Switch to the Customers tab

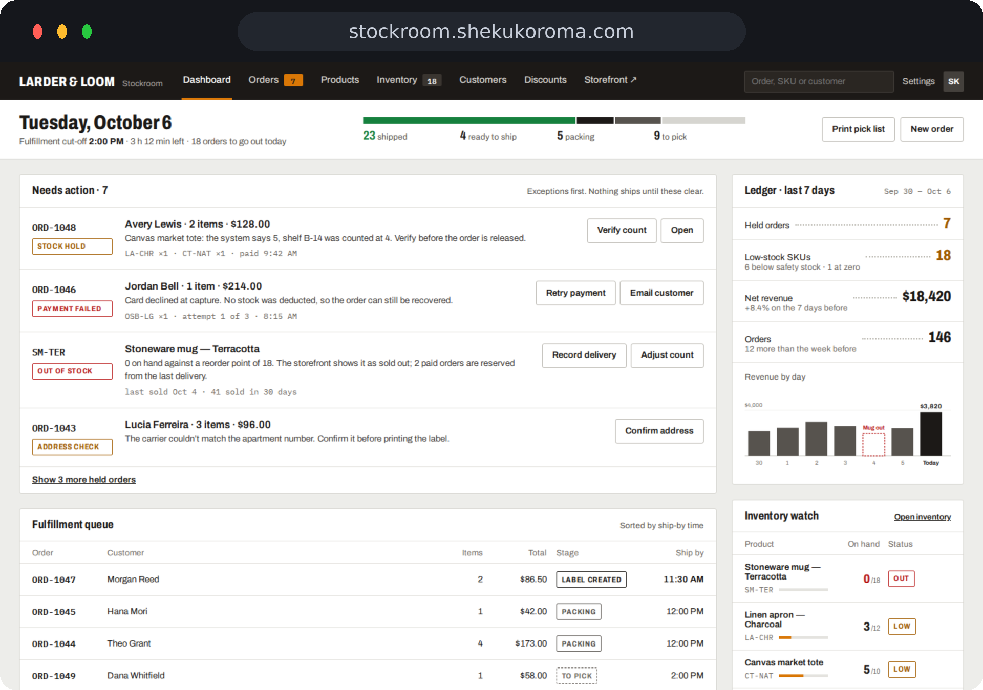click(483, 80)
